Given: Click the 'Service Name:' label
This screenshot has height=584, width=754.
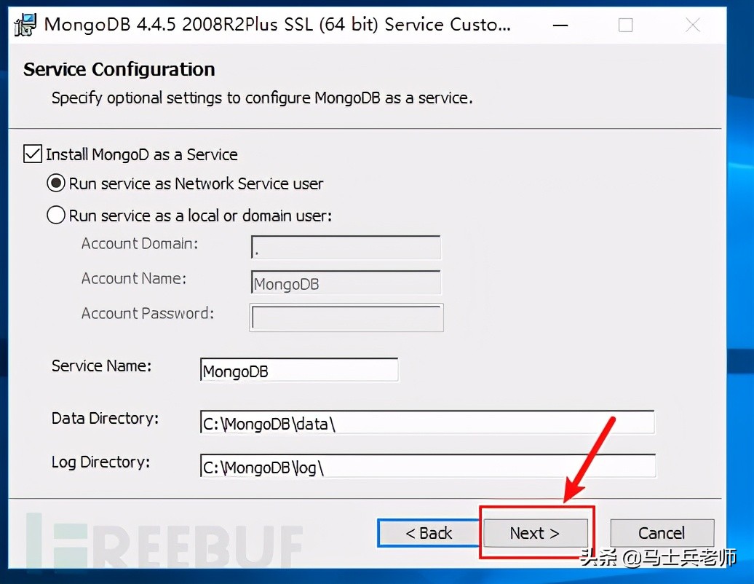Looking at the screenshot, I should tap(101, 366).
